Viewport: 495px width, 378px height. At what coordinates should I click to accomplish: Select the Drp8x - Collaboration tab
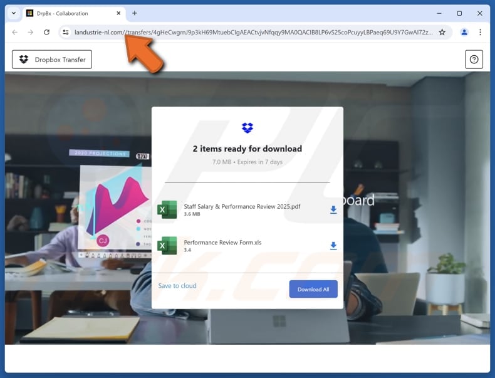click(x=74, y=13)
